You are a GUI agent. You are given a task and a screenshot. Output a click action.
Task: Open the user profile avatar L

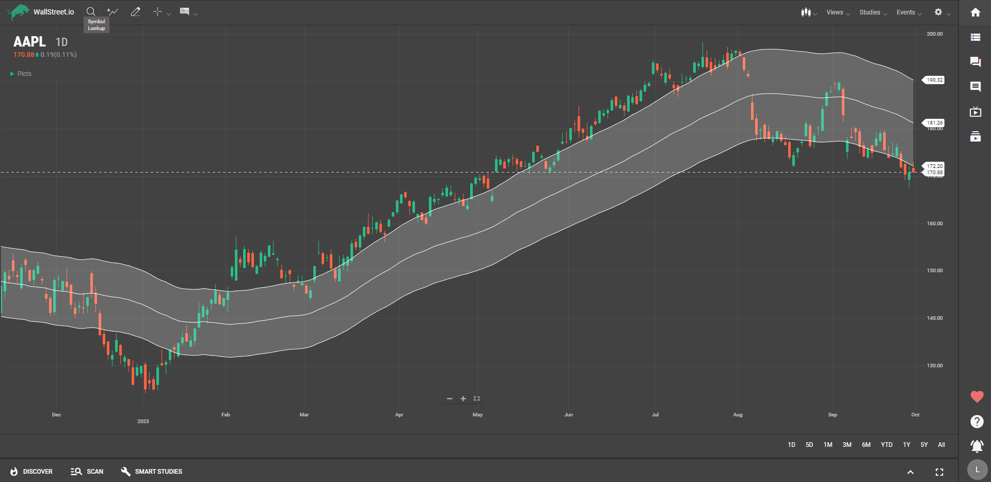(x=977, y=470)
